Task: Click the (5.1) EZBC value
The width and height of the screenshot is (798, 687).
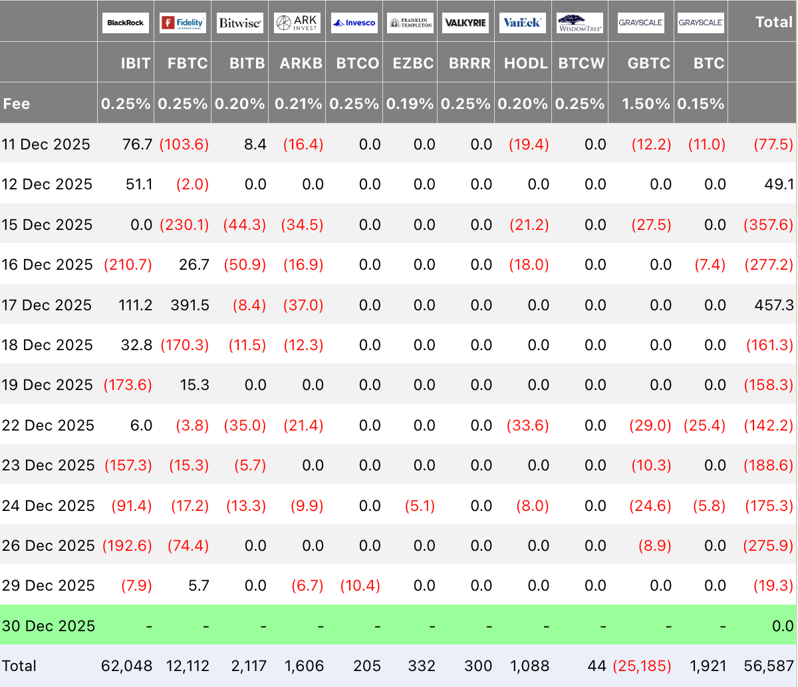Action: [420, 506]
